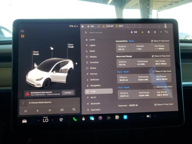192x144 pixels.
Task: Open Navigation settings menu item
Action: tap(95, 85)
